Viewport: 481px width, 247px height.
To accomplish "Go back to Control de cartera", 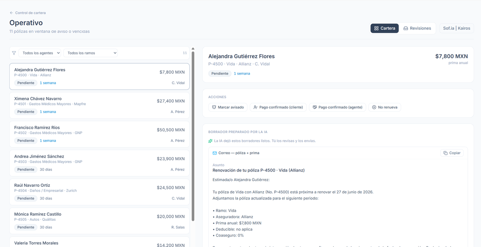I will (x=28, y=13).
